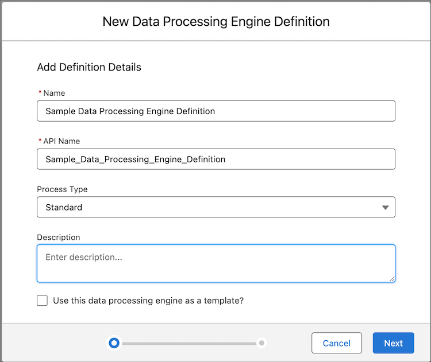431x362 pixels.
Task: Click the 'API Name' label
Action: point(61,141)
